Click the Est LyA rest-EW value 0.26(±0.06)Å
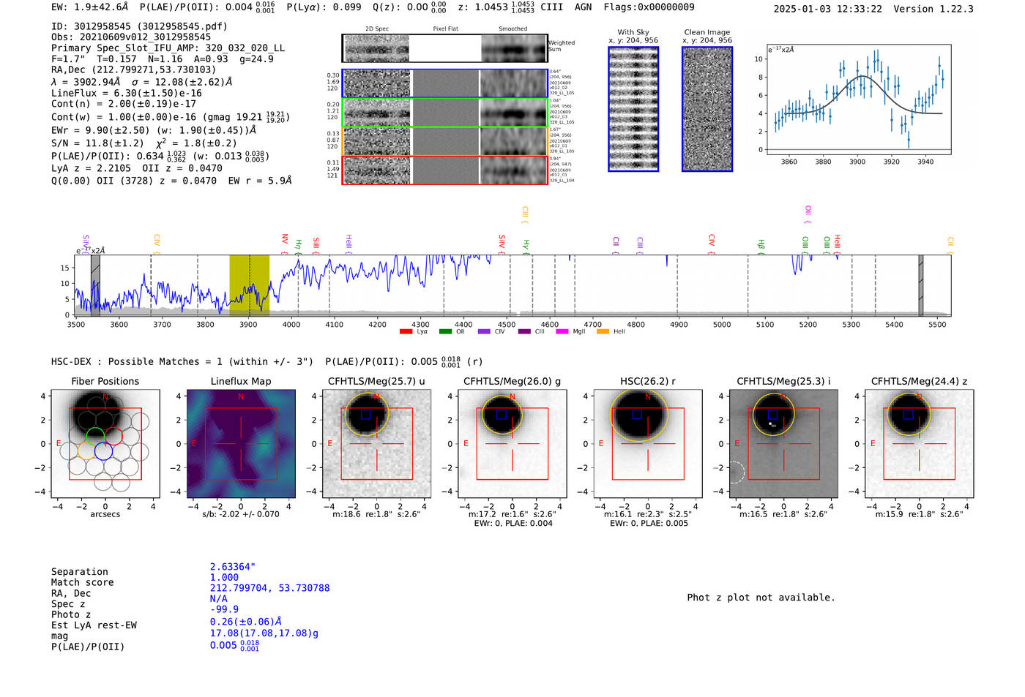The width and height of the screenshot is (1025, 697). tap(246, 622)
